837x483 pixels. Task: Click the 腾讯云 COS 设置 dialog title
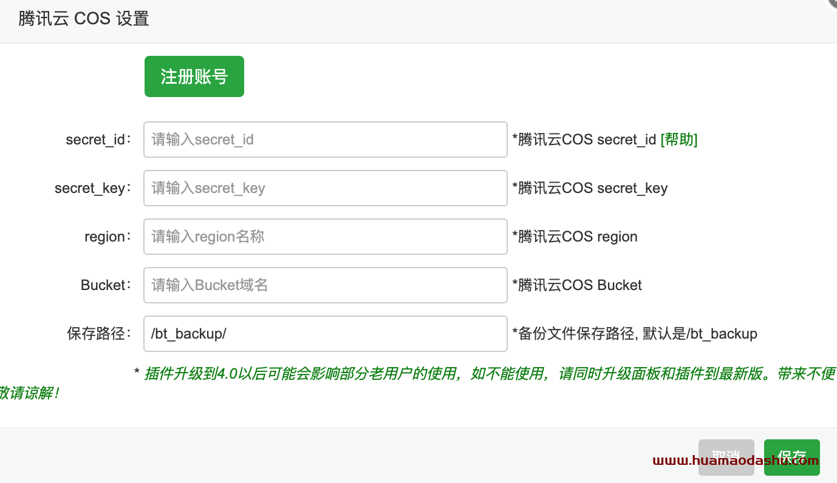[84, 18]
